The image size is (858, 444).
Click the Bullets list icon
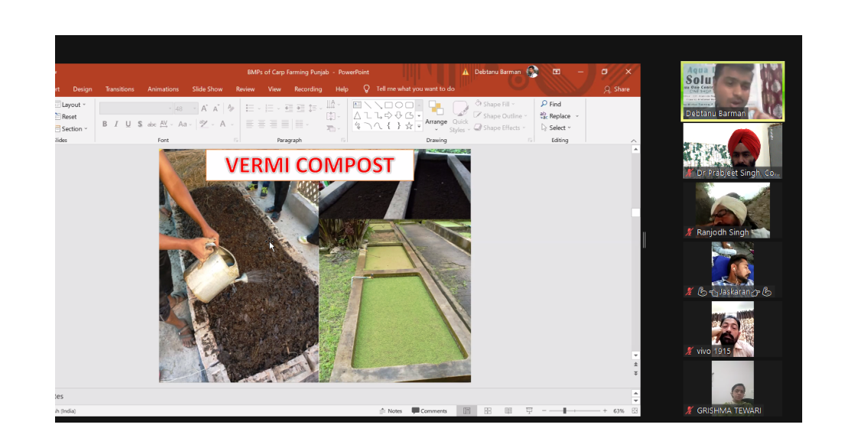[x=249, y=109]
